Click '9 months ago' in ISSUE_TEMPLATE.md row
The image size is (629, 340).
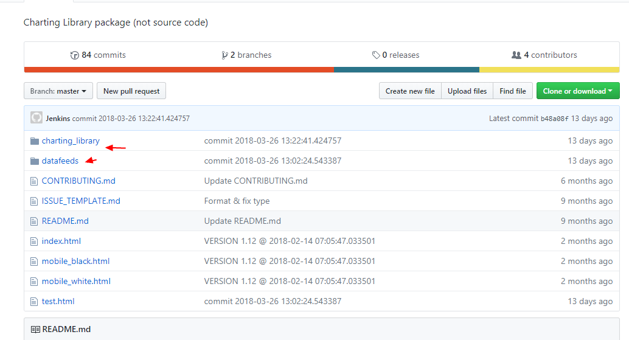pos(586,201)
